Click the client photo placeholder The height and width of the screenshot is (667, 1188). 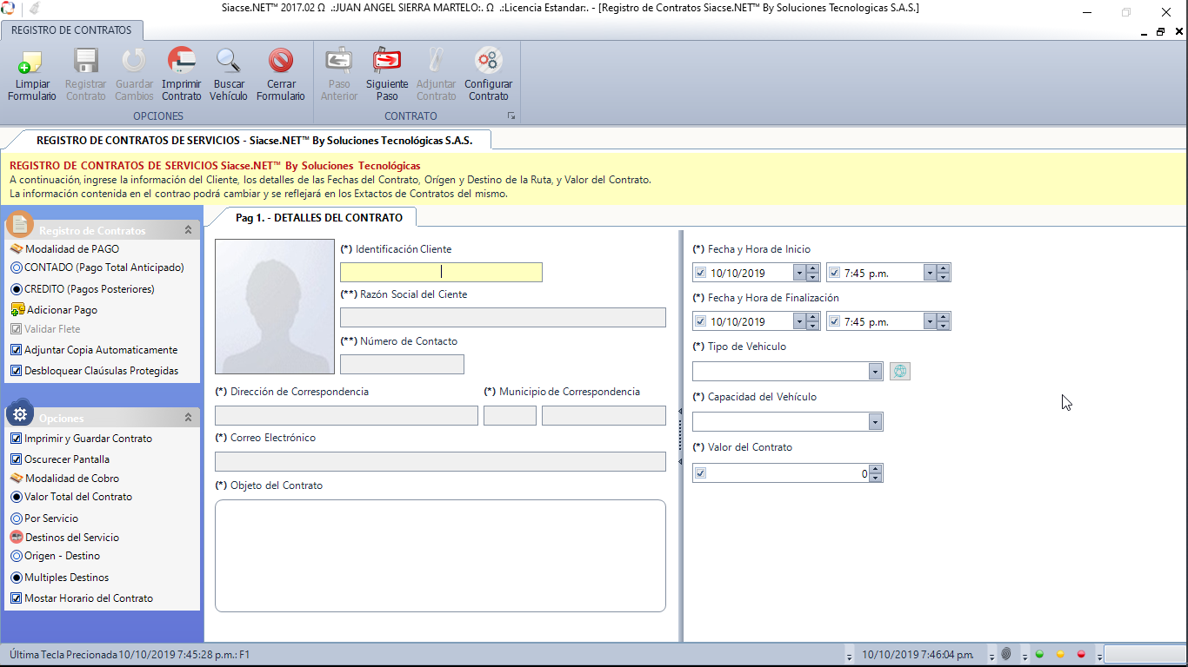coord(275,307)
